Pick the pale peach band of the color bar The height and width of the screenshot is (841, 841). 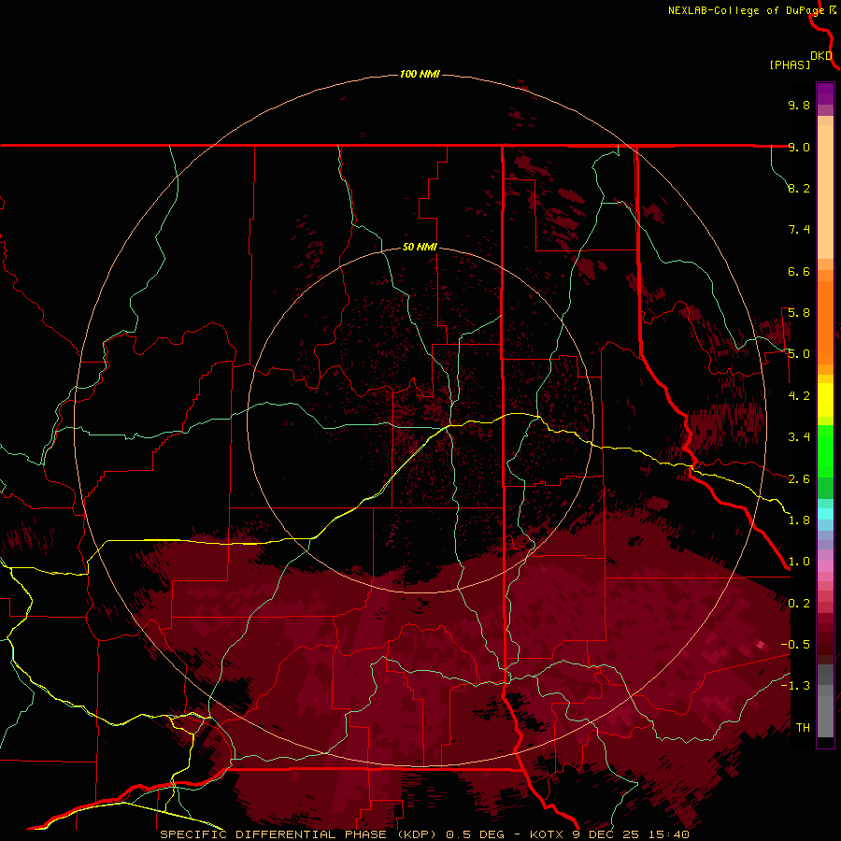(x=825, y=193)
